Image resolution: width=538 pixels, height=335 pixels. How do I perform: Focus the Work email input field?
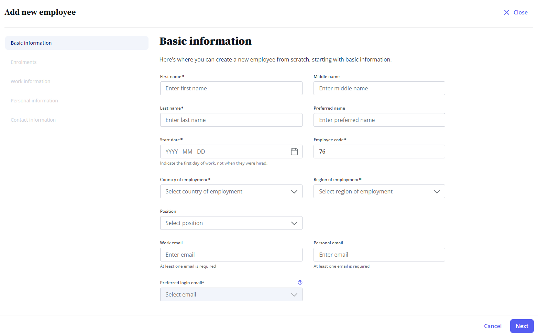coord(231,255)
